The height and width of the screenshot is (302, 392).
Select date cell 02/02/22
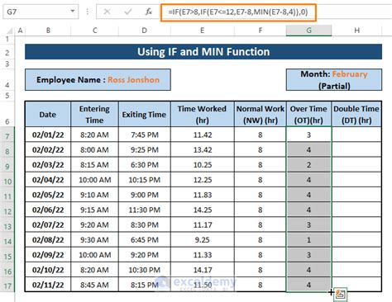[x=48, y=150]
